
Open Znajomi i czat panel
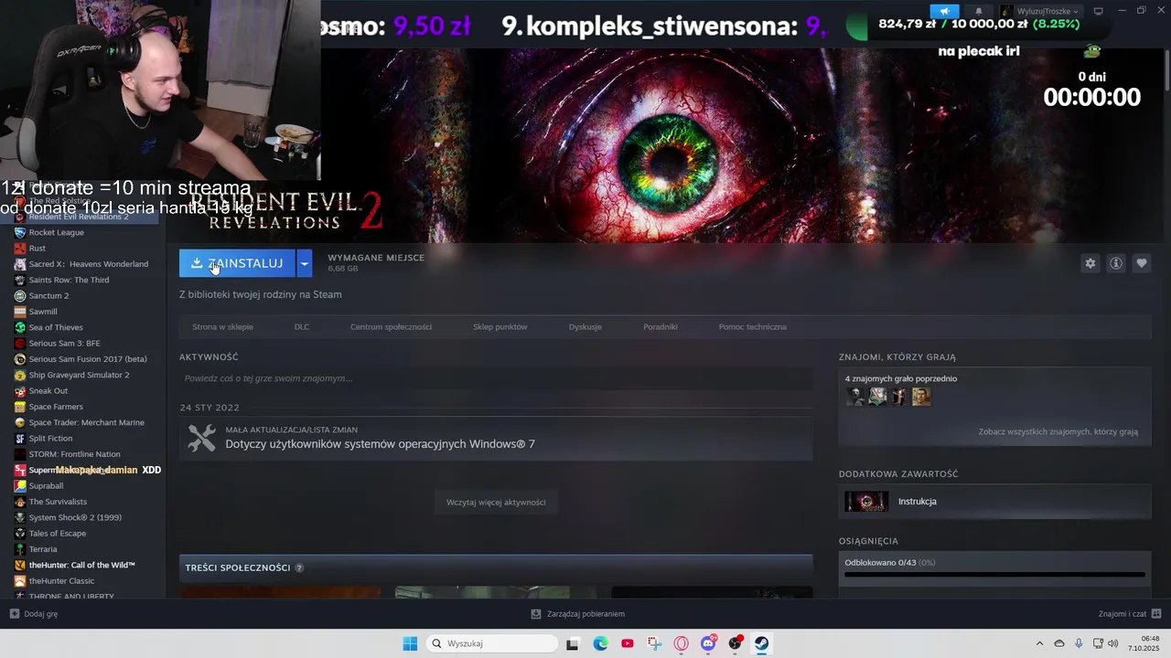pos(1130,614)
